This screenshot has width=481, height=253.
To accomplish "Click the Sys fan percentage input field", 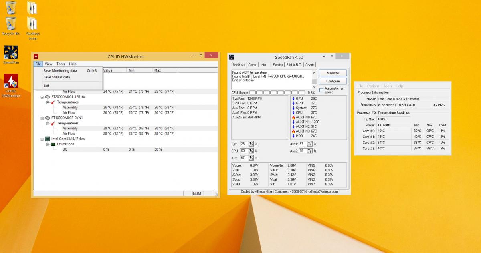I will click(245, 144).
